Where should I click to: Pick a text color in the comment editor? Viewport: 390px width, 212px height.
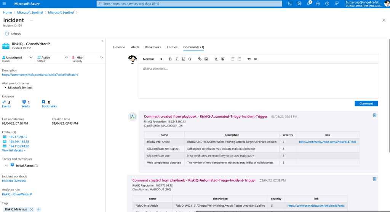pos(216,59)
